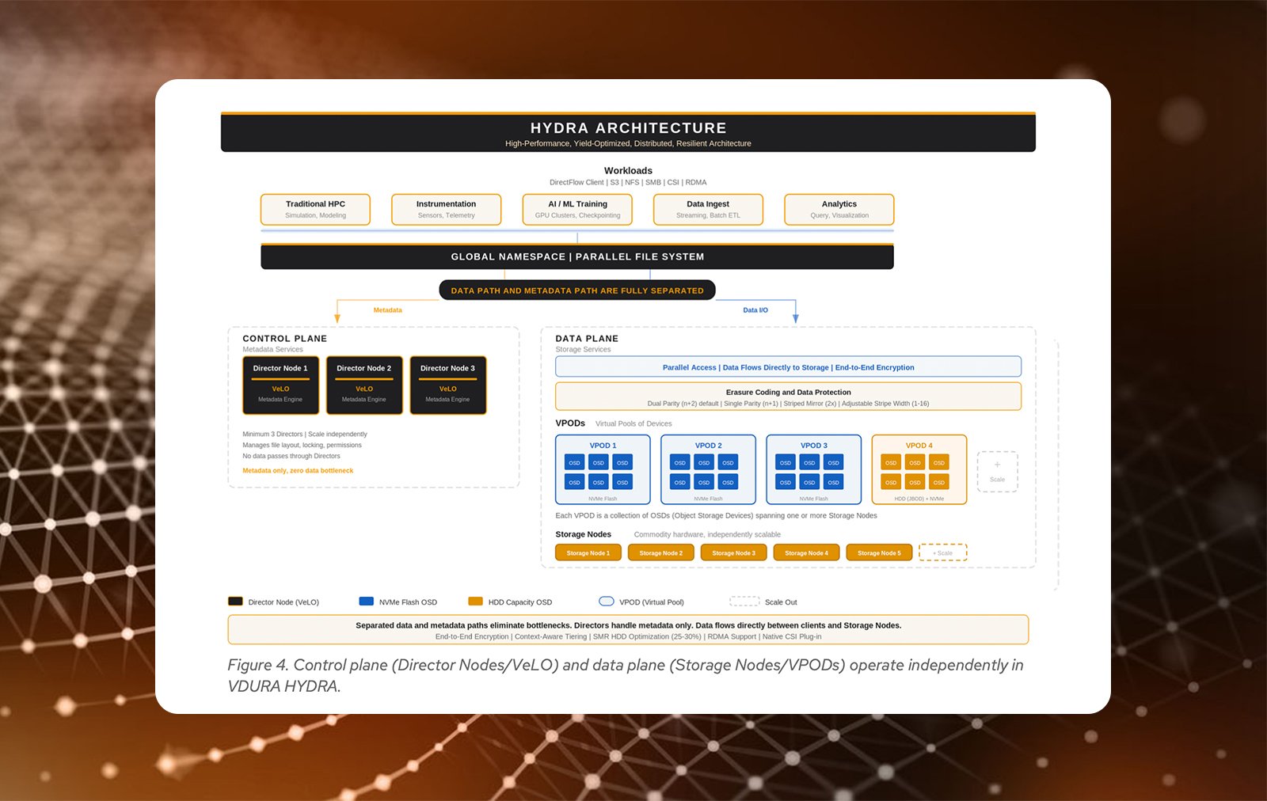
Task: Click the VPOD (Virtual Pool) legend symbol
Action: pyautogui.click(x=607, y=602)
